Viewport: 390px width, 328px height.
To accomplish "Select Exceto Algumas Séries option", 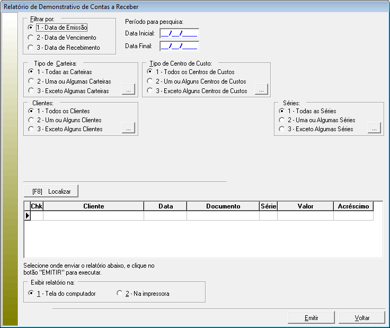I will (x=282, y=129).
